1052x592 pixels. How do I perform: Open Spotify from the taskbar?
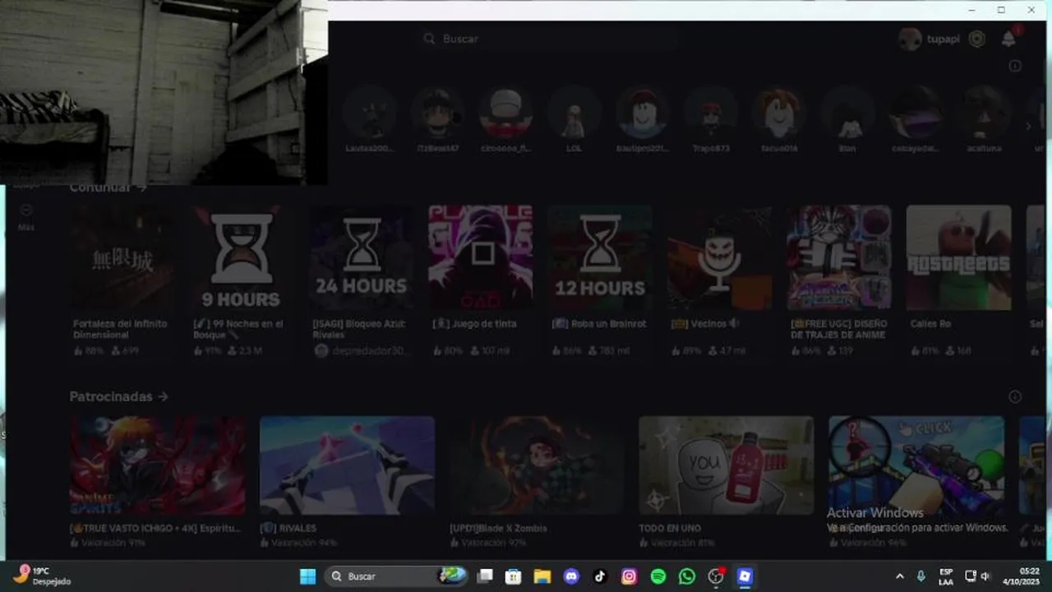[657, 576]
